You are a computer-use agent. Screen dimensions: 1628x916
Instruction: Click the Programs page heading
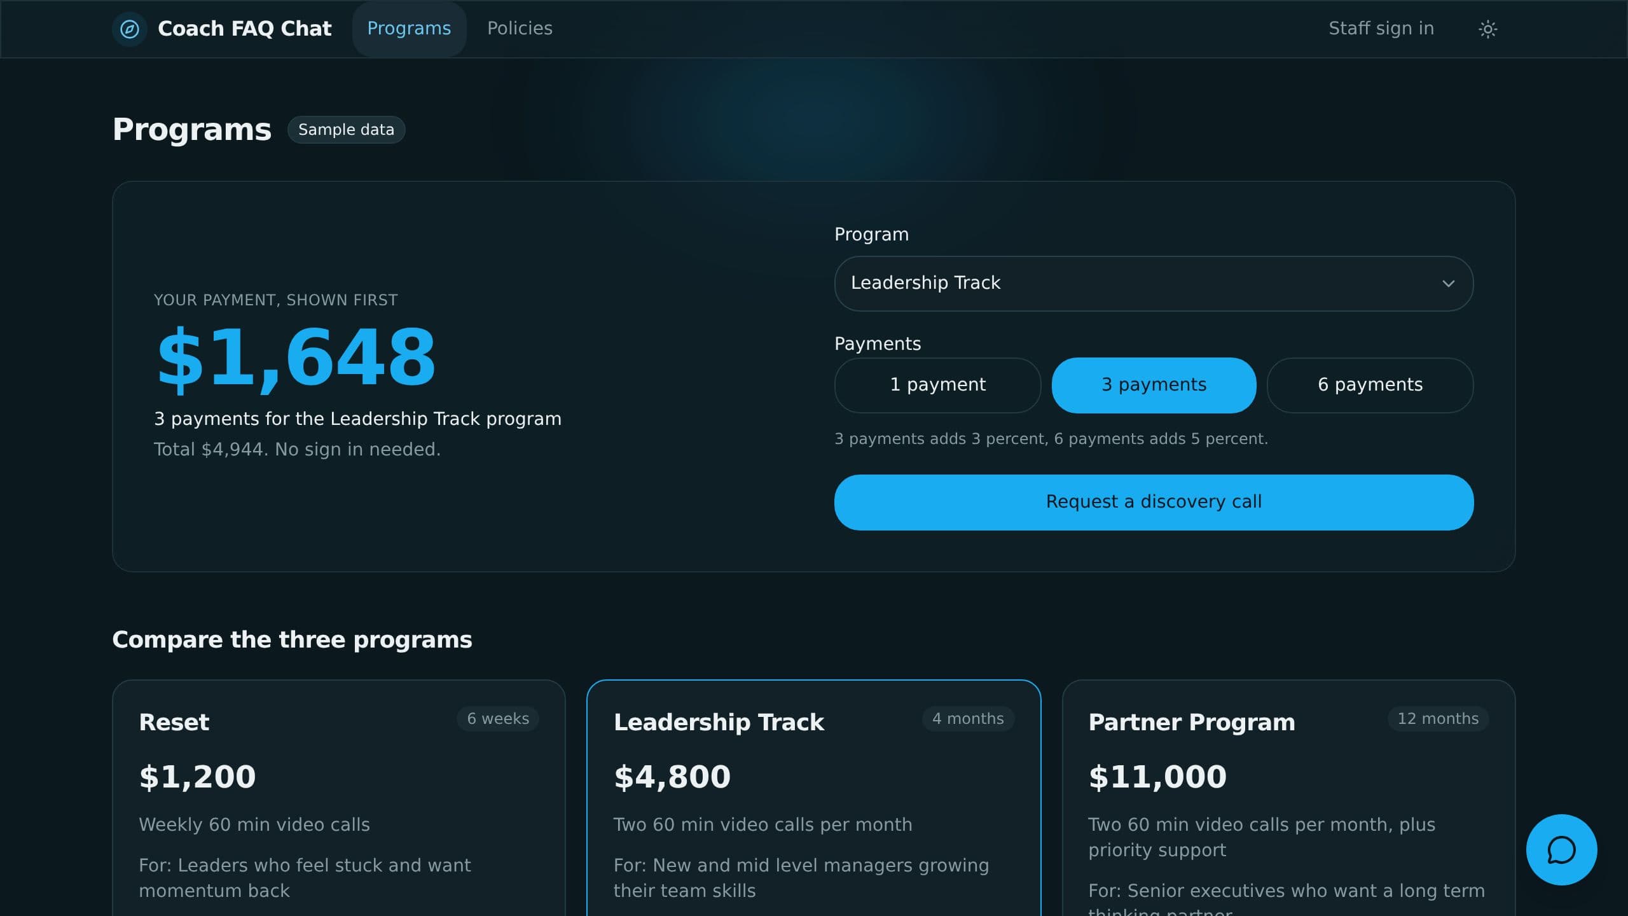[x=191, y=130]
